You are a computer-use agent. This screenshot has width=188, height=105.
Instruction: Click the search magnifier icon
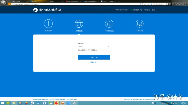[x=166, y=4]
